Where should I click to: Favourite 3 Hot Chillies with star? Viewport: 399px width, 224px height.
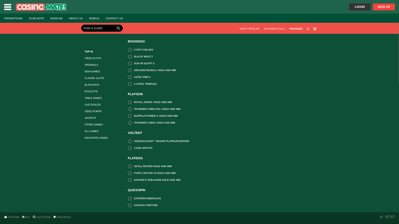pyautogui.click(x=130, y=50)
